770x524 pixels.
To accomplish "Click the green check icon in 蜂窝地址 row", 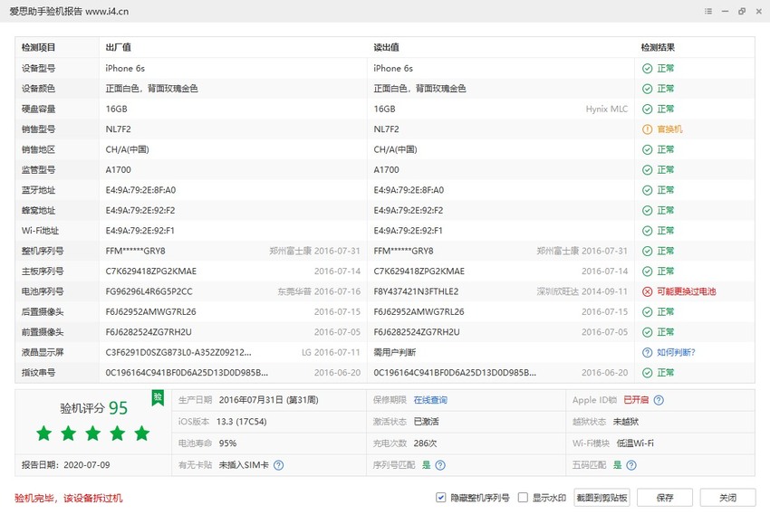I will 647,211.
